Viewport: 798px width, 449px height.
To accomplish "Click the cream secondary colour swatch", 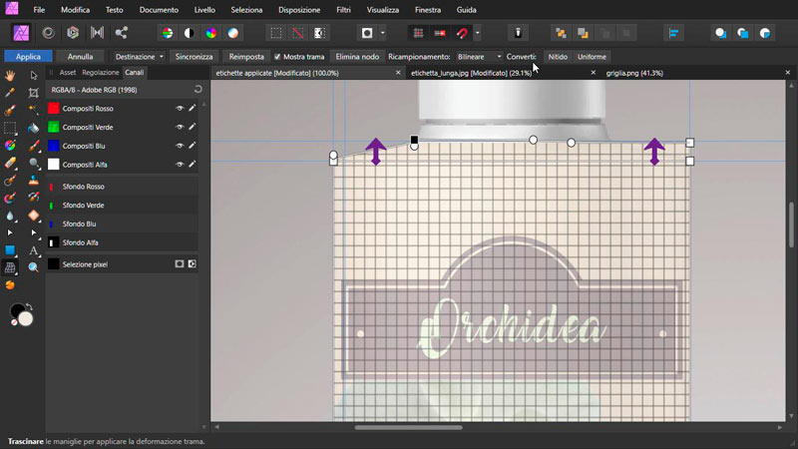I will pos(26,318).
